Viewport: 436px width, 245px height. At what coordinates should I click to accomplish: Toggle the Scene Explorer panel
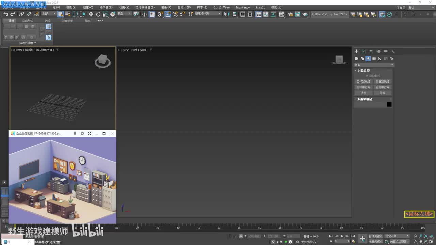point(243,14)
